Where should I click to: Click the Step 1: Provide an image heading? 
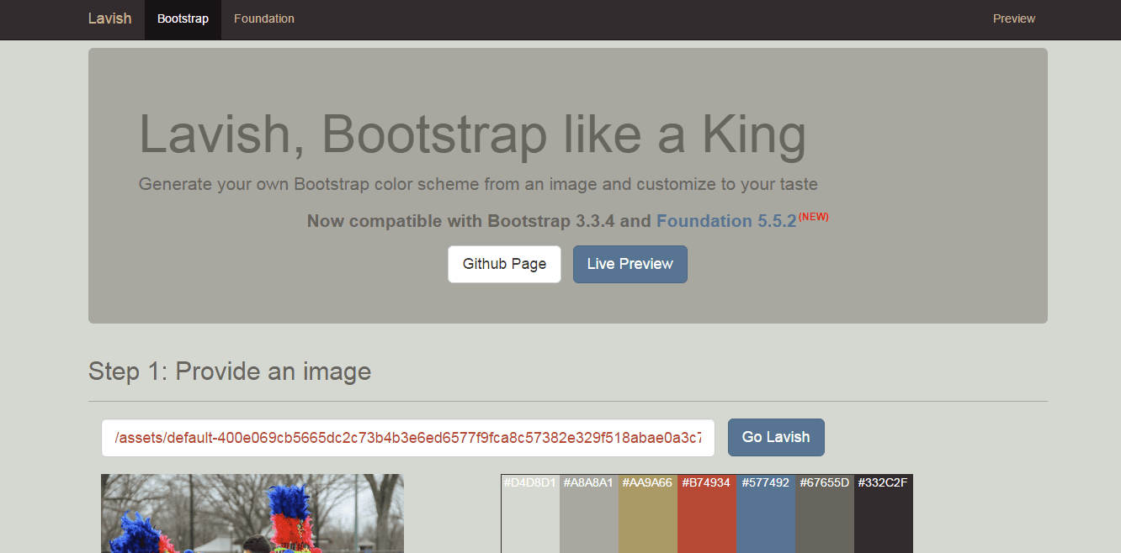[230, 371]
